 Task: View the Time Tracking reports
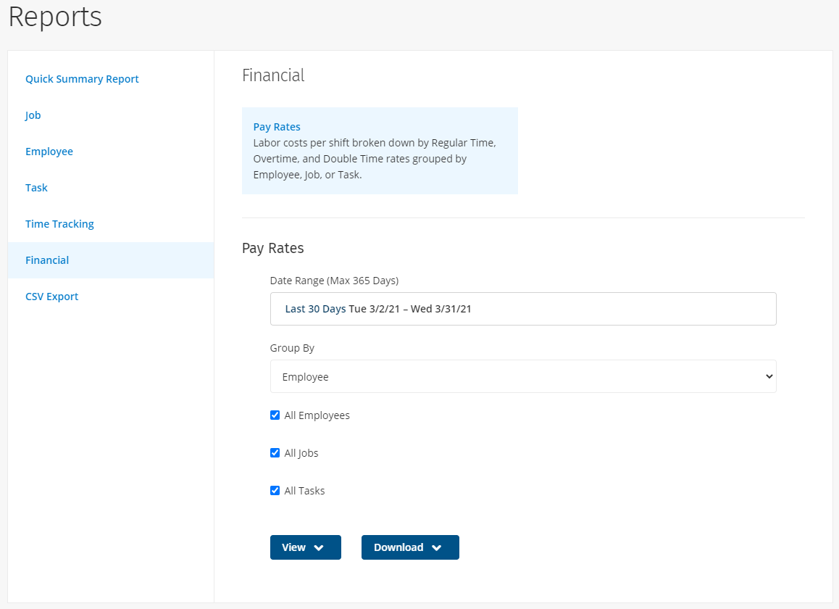(x=59, y=223)
